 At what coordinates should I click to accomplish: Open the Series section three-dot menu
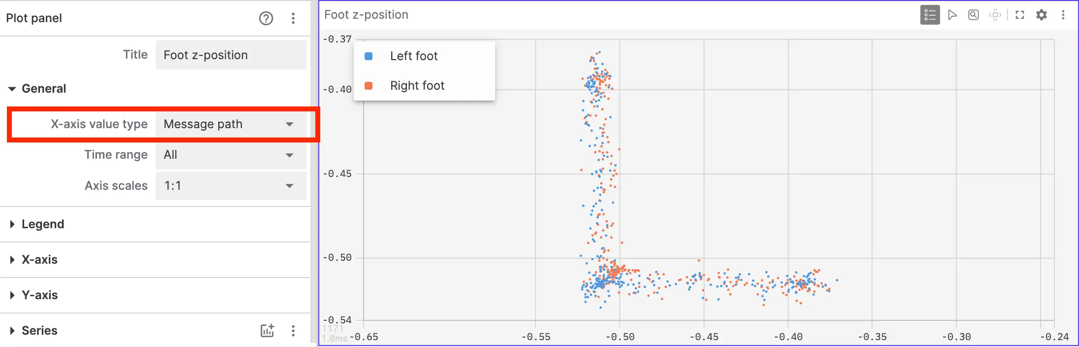point(293,331)
